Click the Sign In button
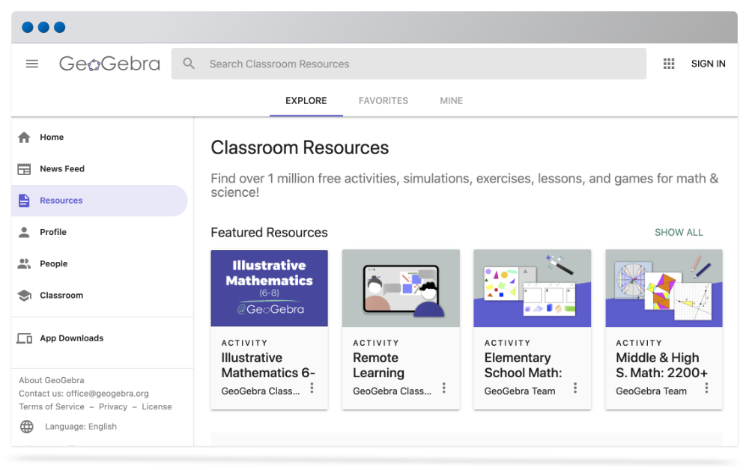The width and height of the screenshot is (749, 470). coord(708,64)
